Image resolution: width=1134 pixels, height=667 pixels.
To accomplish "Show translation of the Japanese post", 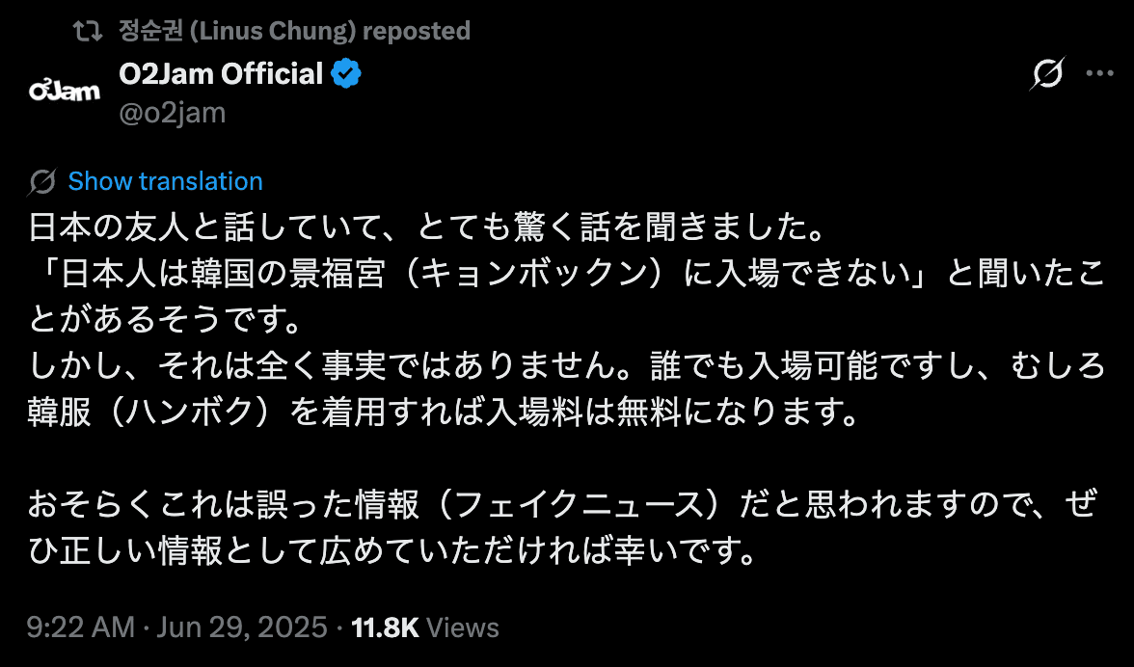I will click(165, 181).
